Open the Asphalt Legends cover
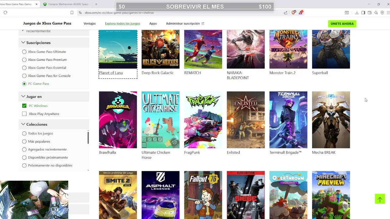Viewport: 390px width, 219px height. (161, 195)
